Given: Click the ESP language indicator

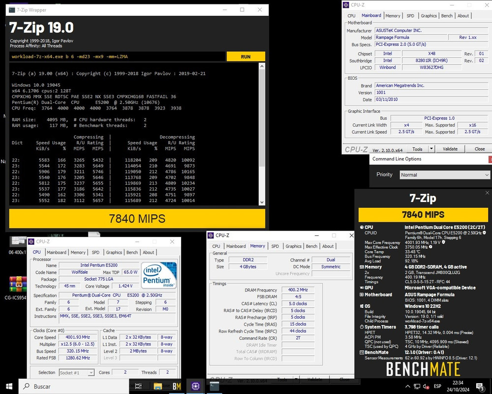Looking at the screenshot, I should click(x=437, y=386).
